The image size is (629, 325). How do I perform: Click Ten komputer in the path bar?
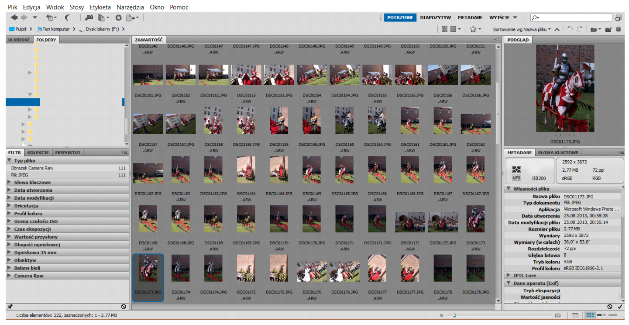tap(56, 29)
